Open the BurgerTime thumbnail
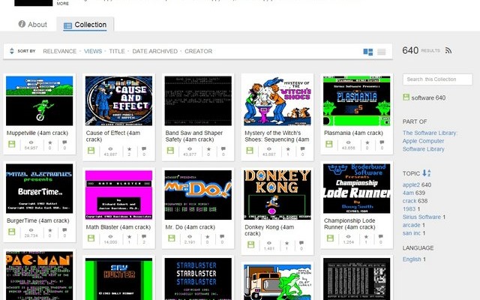This screenshot has width=480, height=300. coord(40,188)
